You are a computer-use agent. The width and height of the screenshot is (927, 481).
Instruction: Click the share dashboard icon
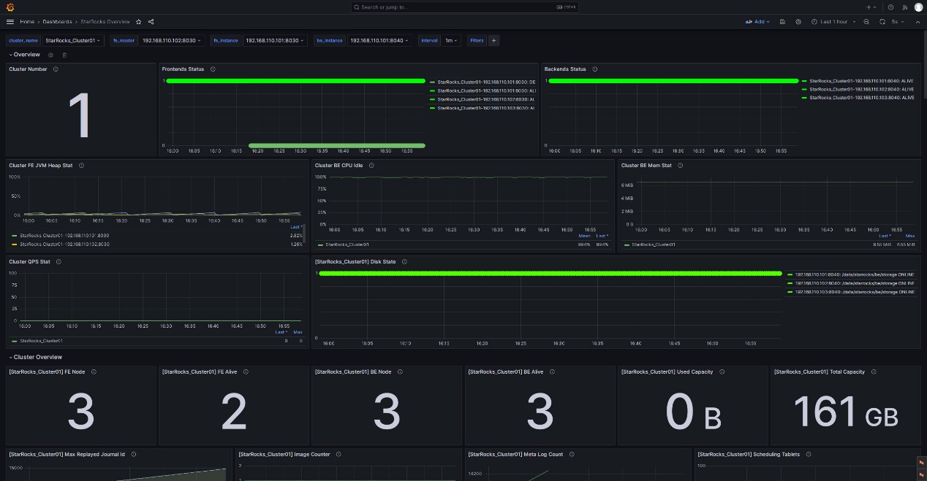(151, 22)
